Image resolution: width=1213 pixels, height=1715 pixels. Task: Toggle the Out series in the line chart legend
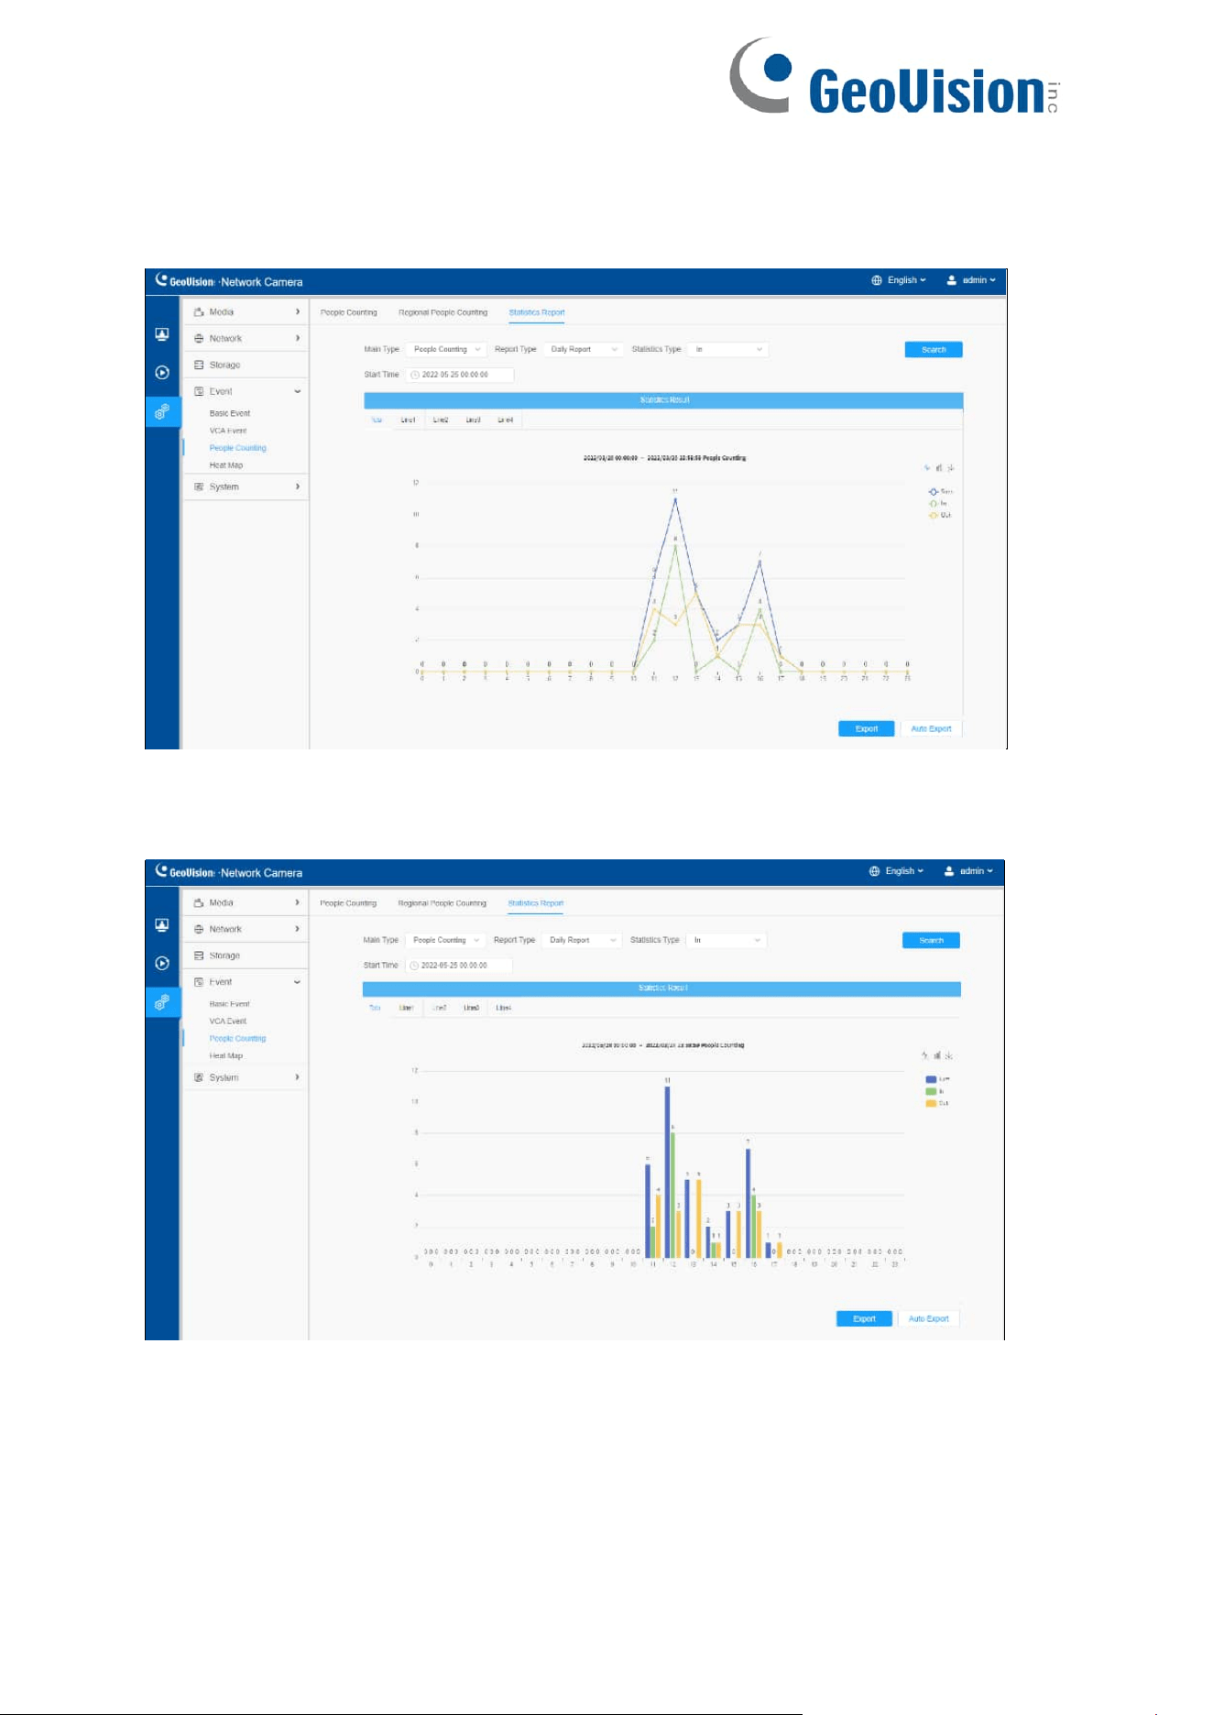click(x=940, y=516)
